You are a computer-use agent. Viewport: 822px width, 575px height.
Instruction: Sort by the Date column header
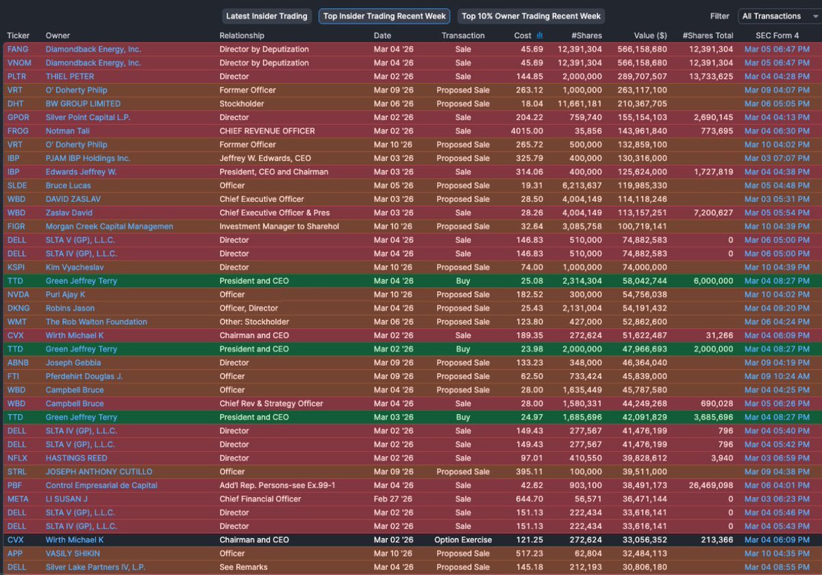click(x=382, y=36)
